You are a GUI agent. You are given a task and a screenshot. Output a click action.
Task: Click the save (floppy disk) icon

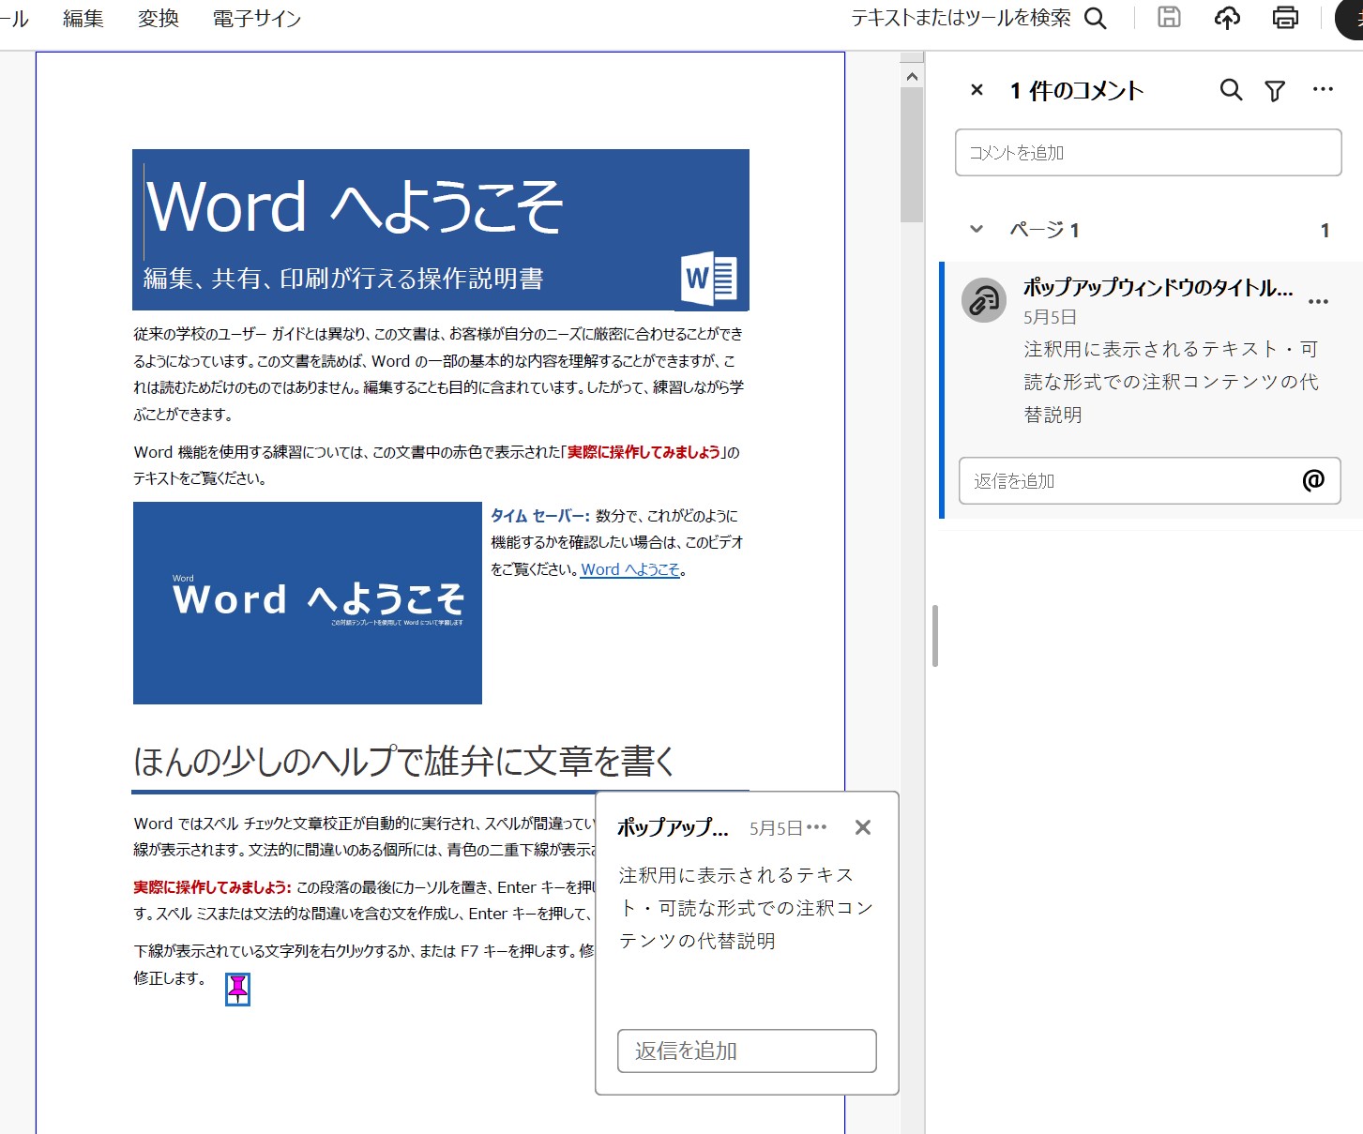[x=1169, y=17]
